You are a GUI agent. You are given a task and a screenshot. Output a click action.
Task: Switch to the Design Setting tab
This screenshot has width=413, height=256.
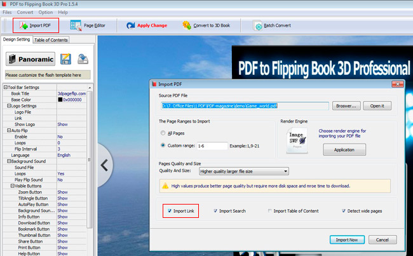(x=17, y=39)
